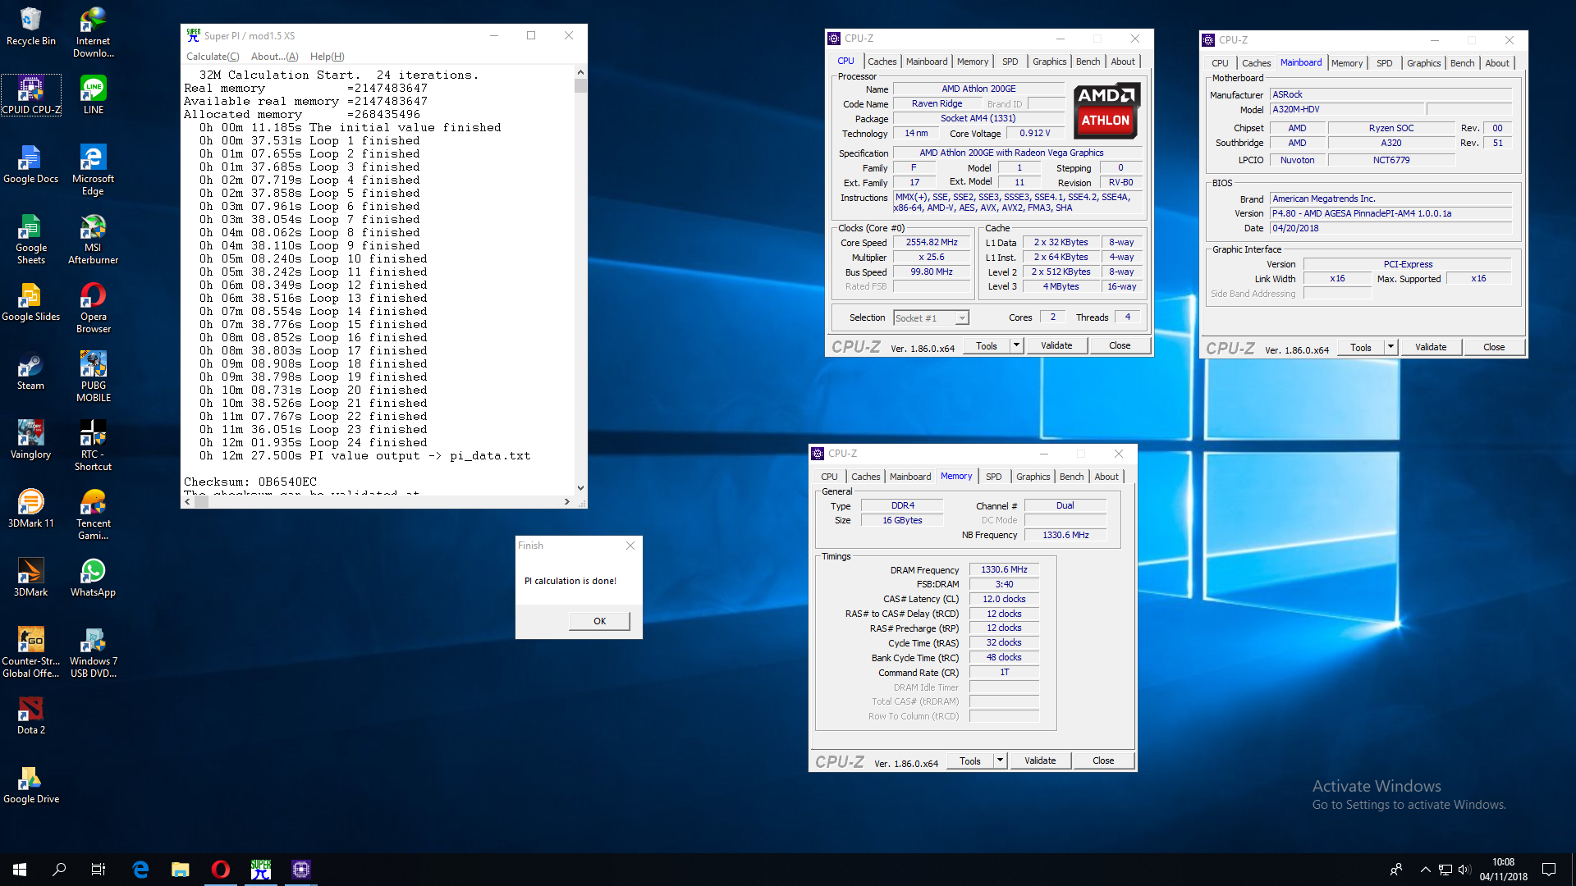1576x886 pixels.
Task: Click the volume icon in system tray
Action: [x=1464, y=870]
